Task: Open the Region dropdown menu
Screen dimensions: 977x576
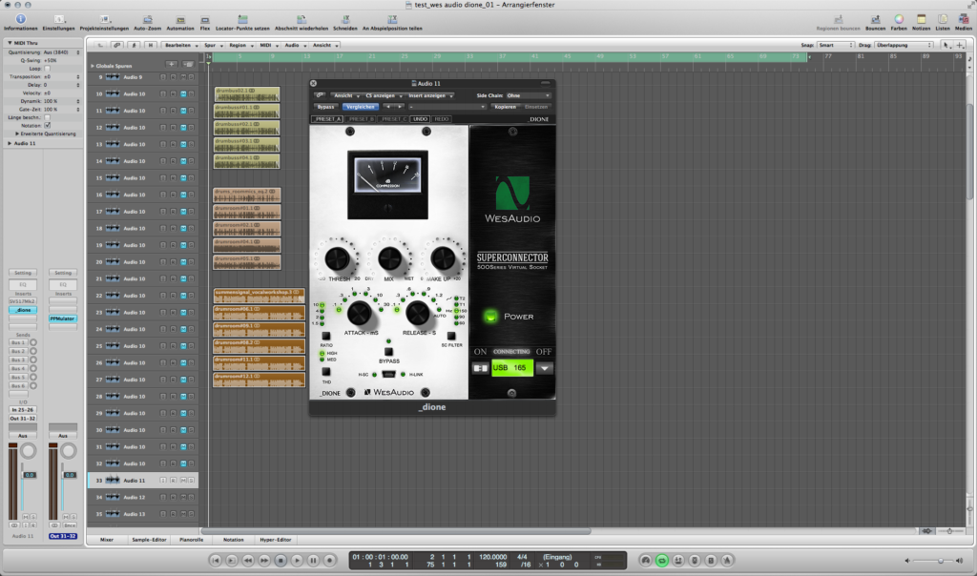Action: click(239, 45)
